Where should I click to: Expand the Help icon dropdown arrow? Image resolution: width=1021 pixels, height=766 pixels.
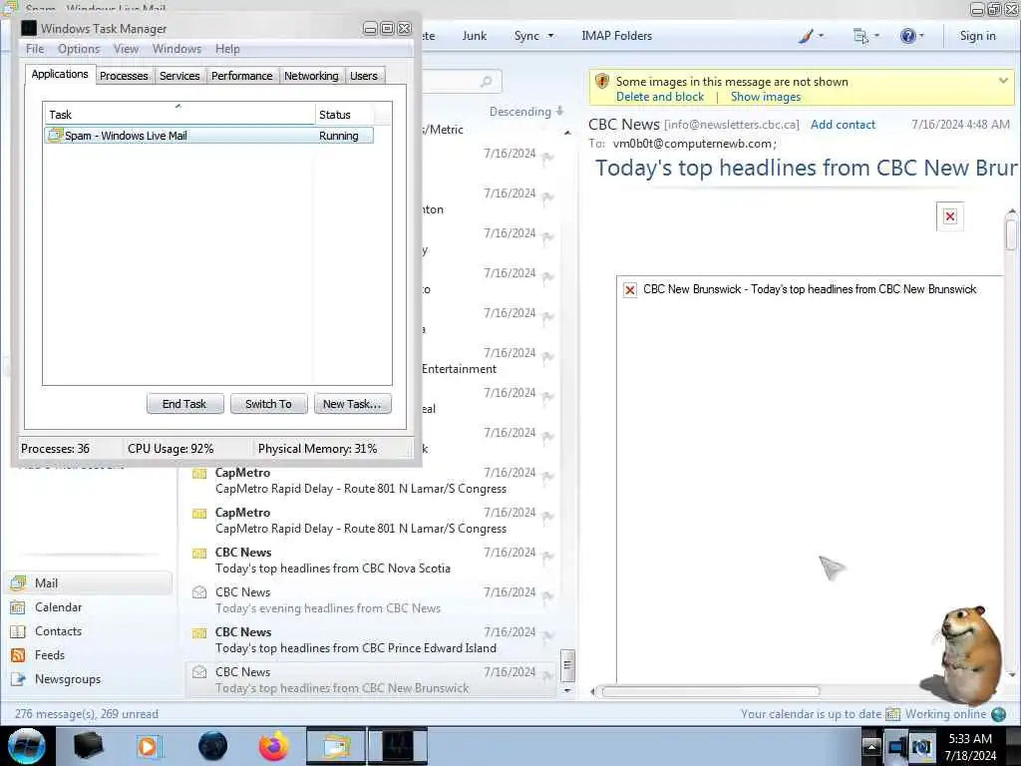pyautogui.click(x=922, y=36)
